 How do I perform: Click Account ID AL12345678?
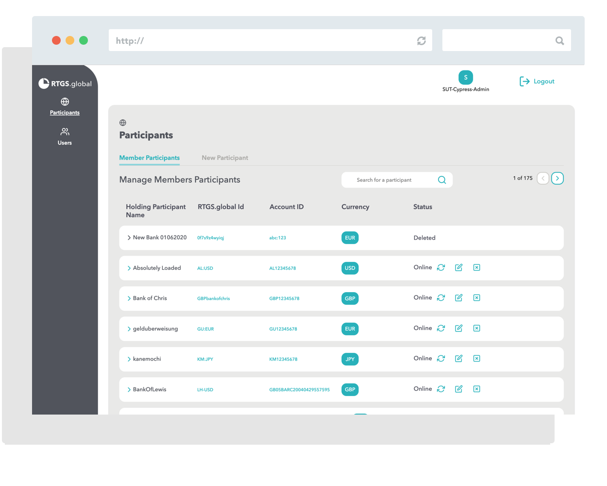283,268
